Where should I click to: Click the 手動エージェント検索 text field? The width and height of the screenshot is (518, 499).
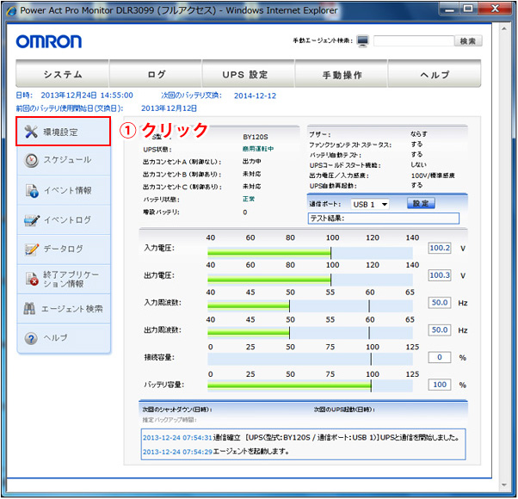click(413, 41)
